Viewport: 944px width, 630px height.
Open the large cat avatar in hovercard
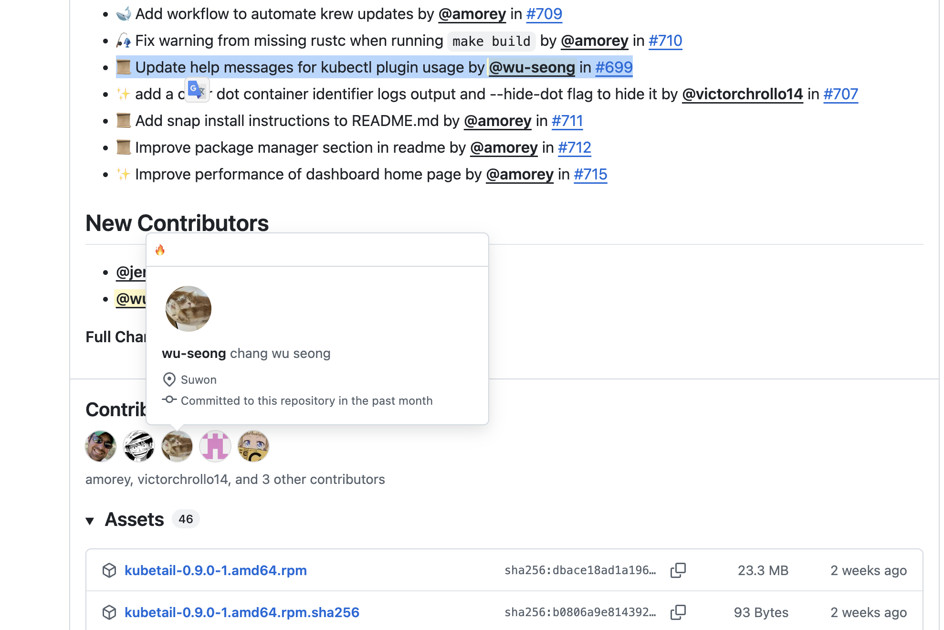click(189, 309)
